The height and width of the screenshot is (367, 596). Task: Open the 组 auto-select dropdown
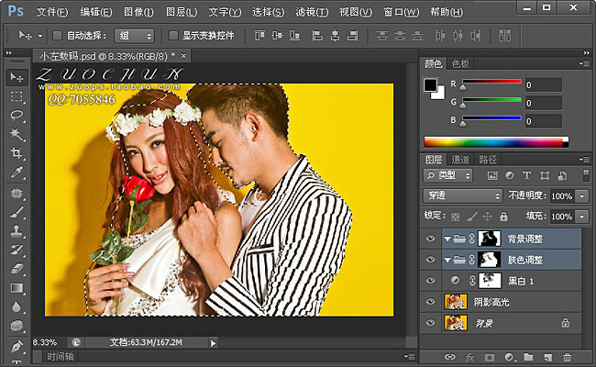pos(135,36)
